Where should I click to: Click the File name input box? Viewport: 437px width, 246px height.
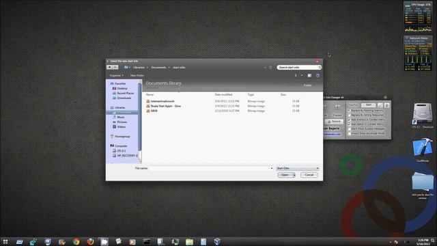point(210,168)
